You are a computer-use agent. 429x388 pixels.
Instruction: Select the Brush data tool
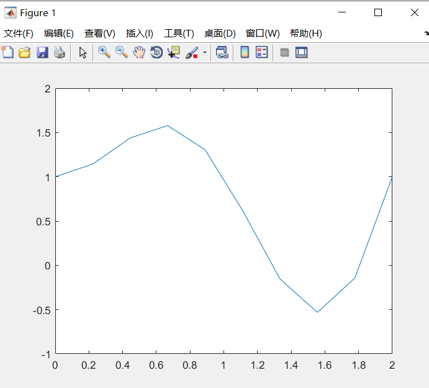click(x=192, y=52)
